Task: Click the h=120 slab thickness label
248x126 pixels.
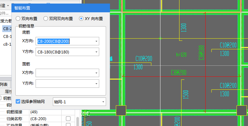Action: (x=181, y=55)
